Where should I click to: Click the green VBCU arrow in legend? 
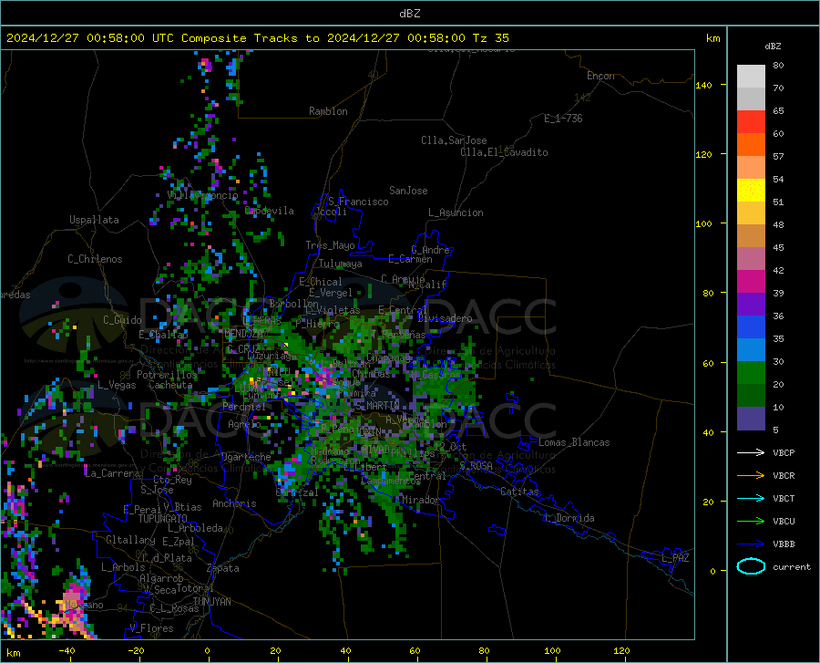coord(751,521)
